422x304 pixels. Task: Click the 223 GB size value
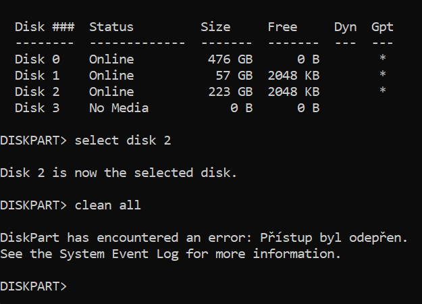point(230,92)
